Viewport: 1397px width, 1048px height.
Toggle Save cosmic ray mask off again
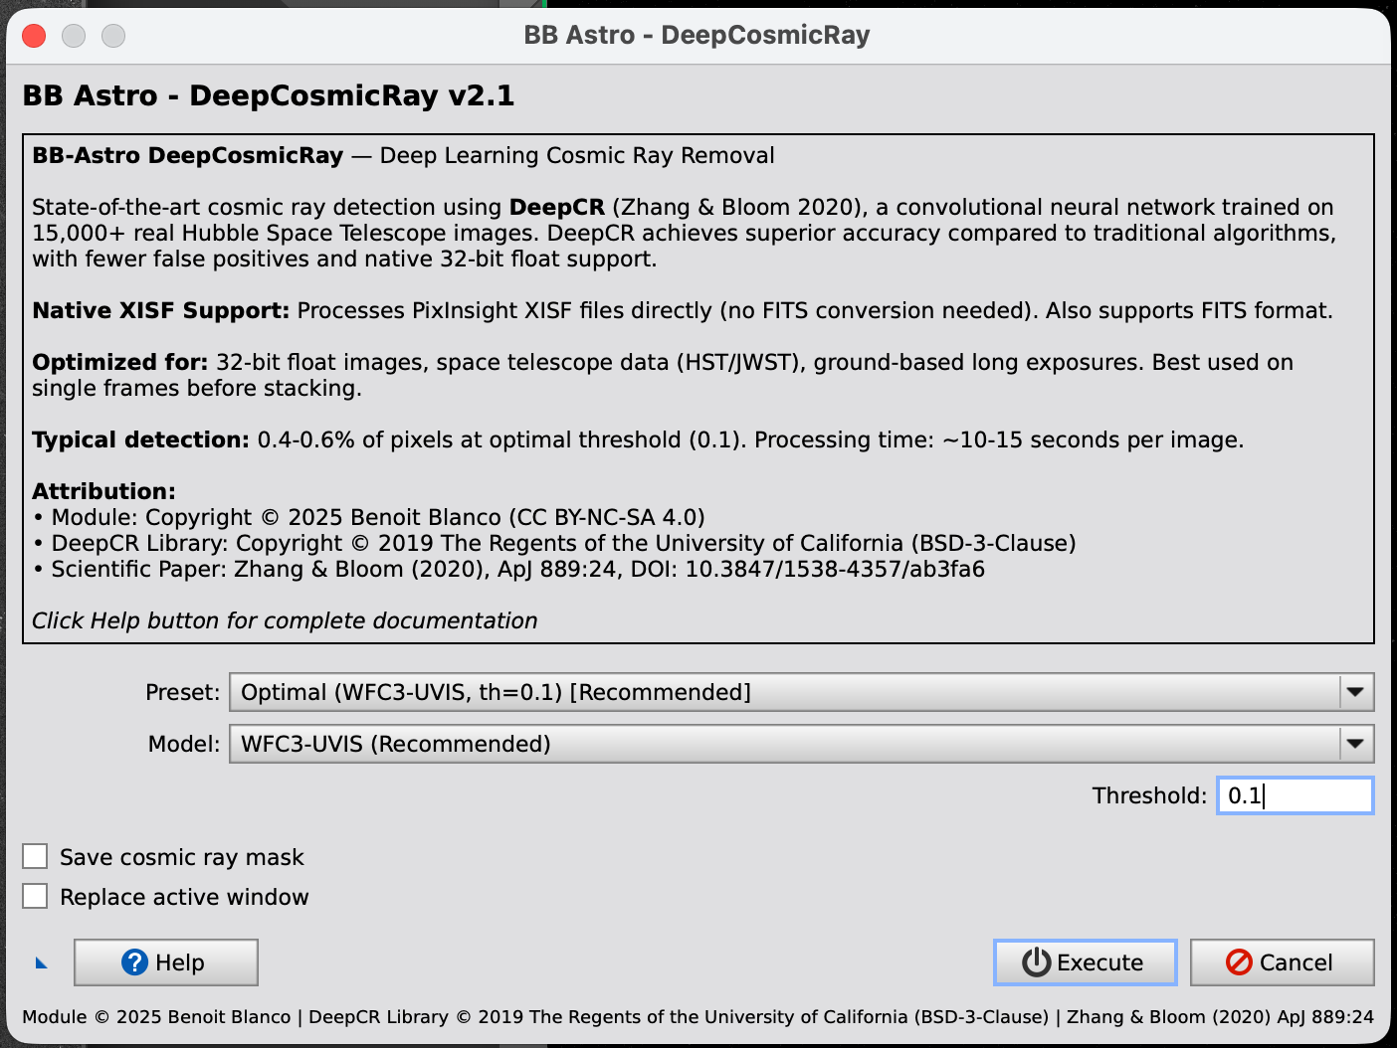(35, 856)
